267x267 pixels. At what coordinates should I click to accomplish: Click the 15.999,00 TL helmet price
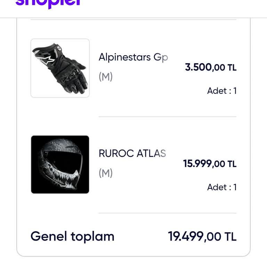210,163
